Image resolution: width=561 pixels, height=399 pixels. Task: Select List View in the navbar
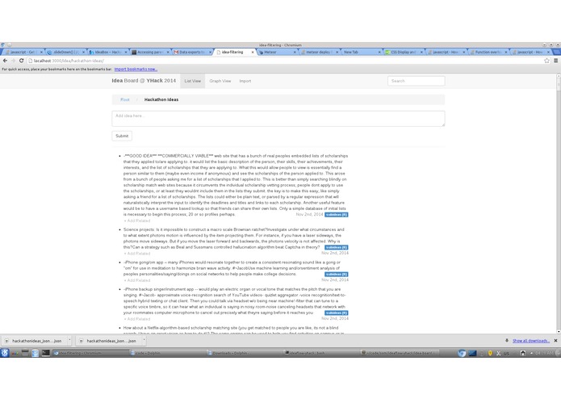click(x=192, y=81)
